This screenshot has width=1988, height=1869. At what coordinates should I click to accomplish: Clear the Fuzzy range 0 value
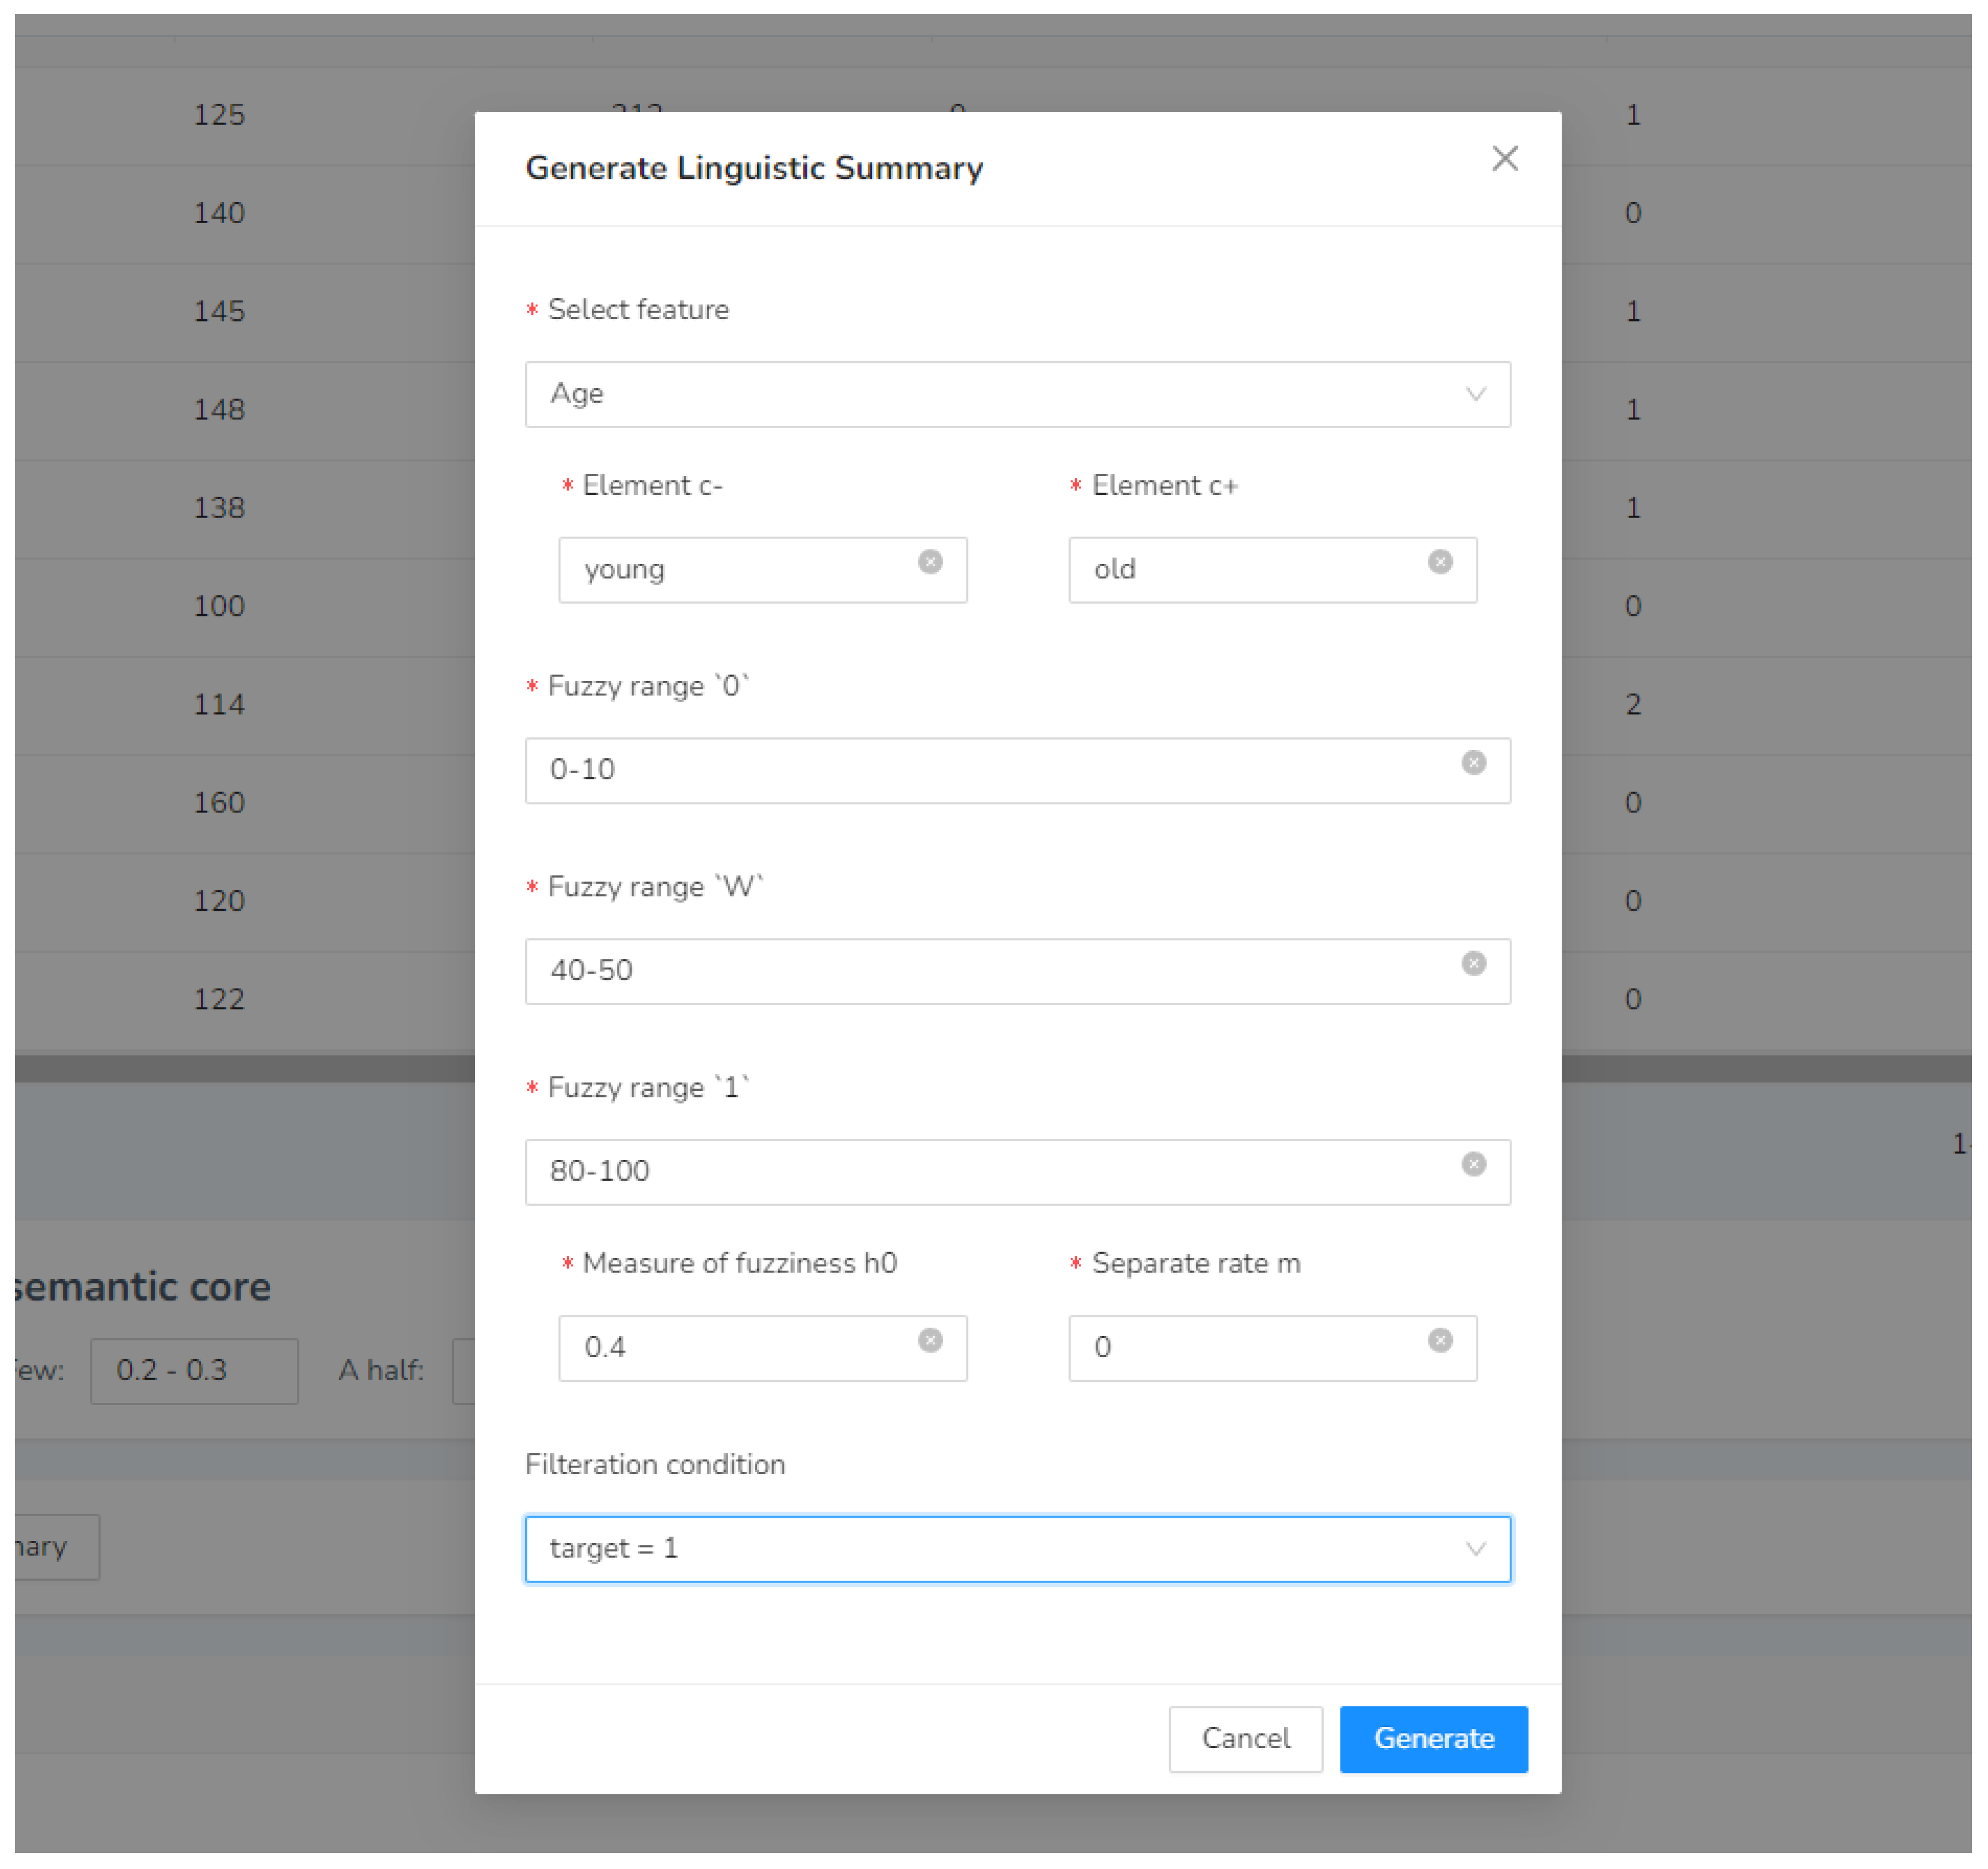[x=1473, y=763]
